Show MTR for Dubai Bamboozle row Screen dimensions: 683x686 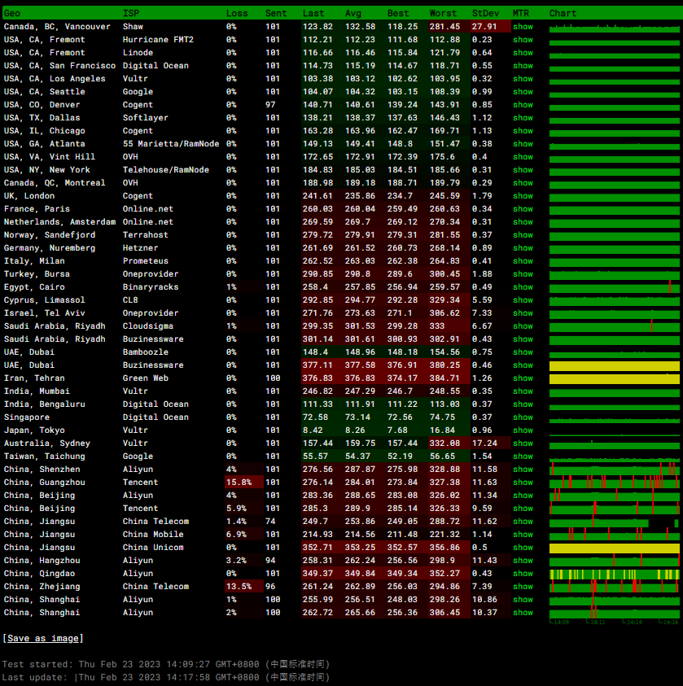coord(523,352)
